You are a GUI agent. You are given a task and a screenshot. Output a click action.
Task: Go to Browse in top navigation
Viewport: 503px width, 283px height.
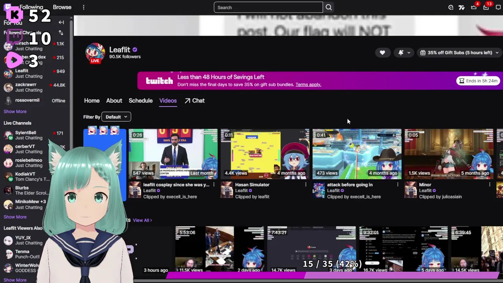[x=62, y=7]
